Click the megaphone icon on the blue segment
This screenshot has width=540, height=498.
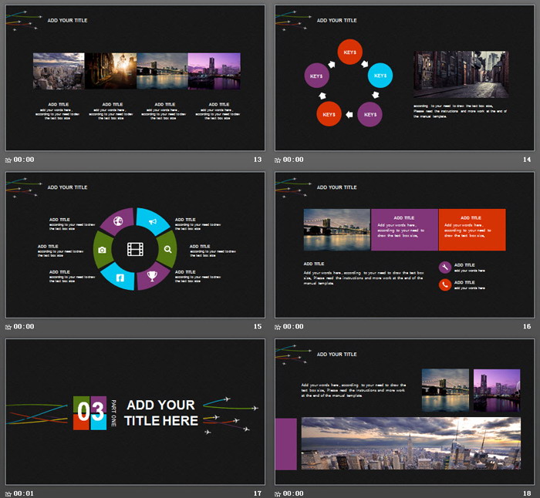(153, 223)
